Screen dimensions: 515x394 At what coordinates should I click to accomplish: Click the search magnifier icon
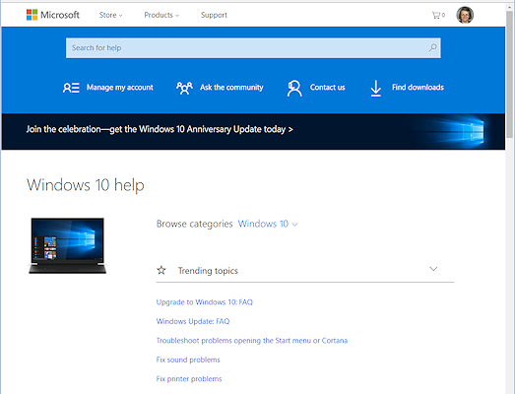(433, 47)
